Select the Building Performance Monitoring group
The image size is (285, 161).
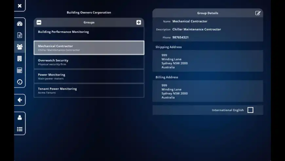(x=89, y=34)
